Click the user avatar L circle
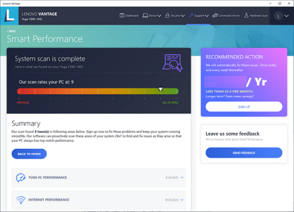Viewport: 294px width, 212px height. click(278, 16)
